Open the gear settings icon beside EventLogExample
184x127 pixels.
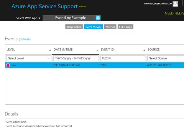(x=98, y=18)
